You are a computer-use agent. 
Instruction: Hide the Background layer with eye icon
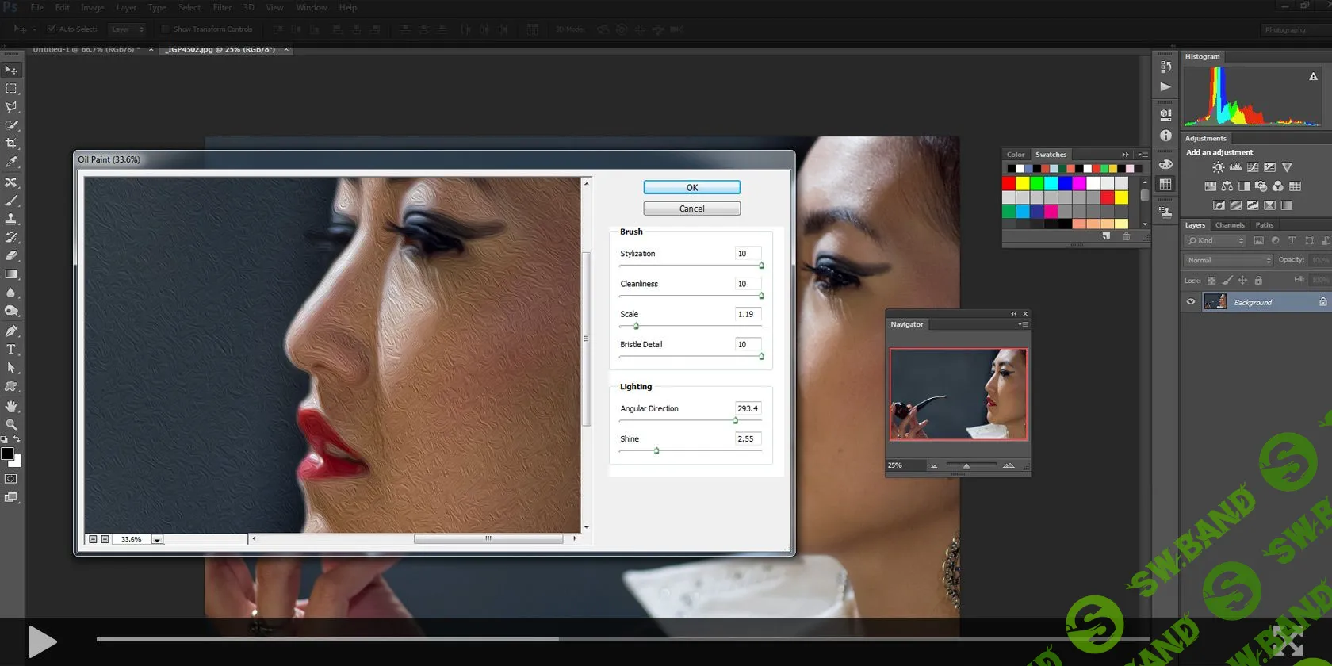click(1191, 302)
